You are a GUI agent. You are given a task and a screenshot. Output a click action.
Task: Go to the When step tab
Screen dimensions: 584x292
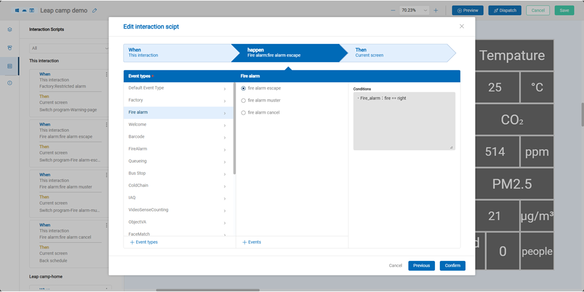point(176,53)
